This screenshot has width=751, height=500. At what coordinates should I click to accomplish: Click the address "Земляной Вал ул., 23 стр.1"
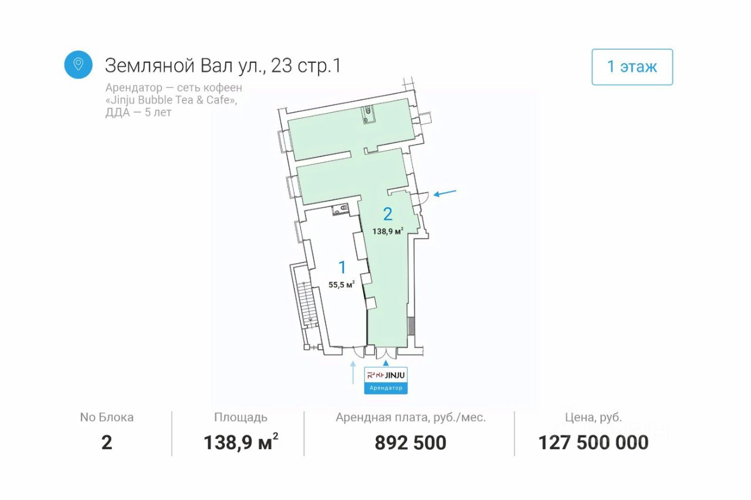(x=222, y=66)
